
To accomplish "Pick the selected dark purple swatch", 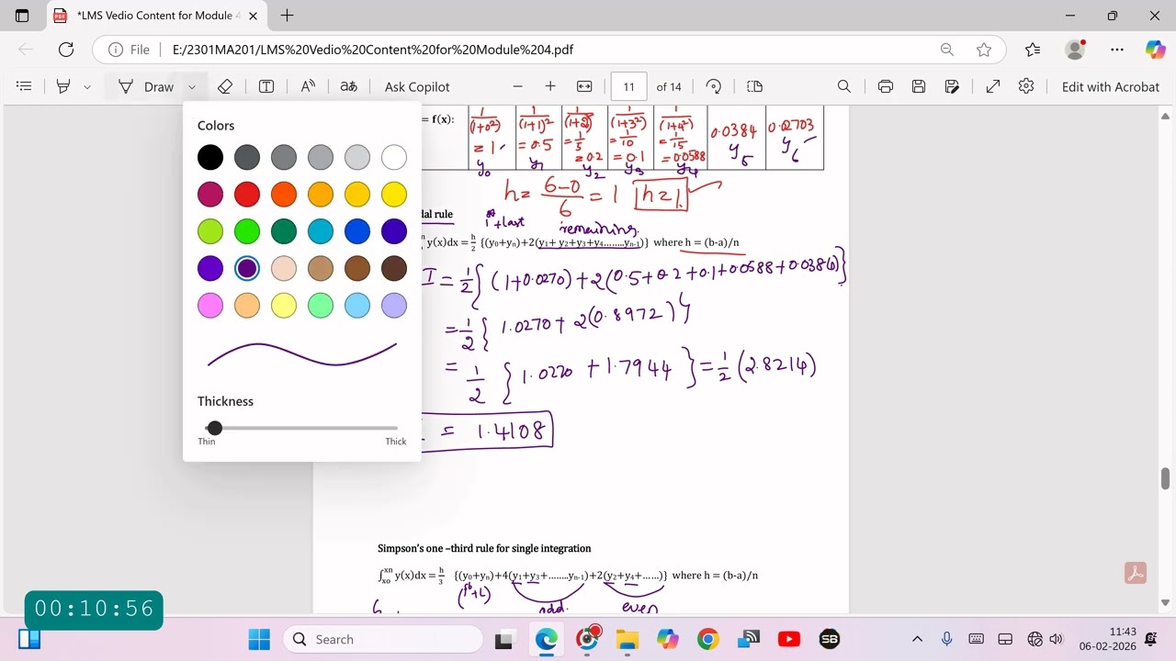I will pos(247,268).
